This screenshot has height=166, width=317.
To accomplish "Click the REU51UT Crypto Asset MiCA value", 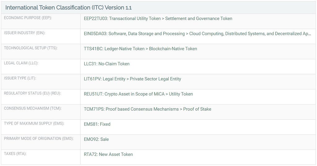I will (138, 94).
